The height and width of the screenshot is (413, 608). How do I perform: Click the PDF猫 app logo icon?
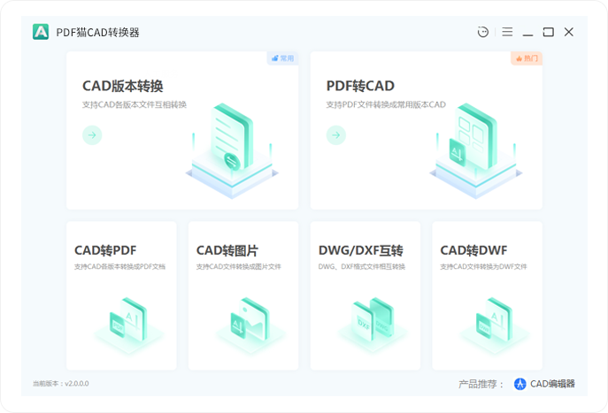click(41, 32)
